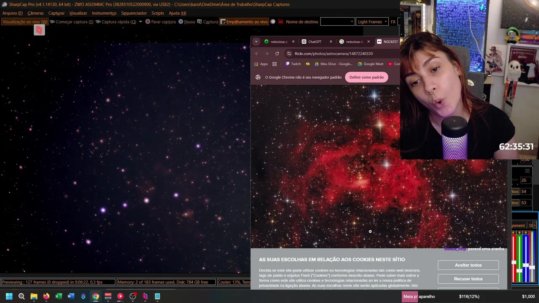Viewport: 539px width, 303px height.
Task: Click Recusar todos cookies button
Action: (x=468, y=279)
